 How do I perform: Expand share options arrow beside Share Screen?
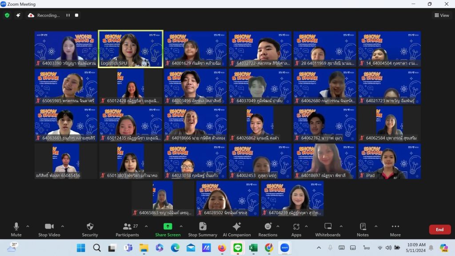point(181,226)
